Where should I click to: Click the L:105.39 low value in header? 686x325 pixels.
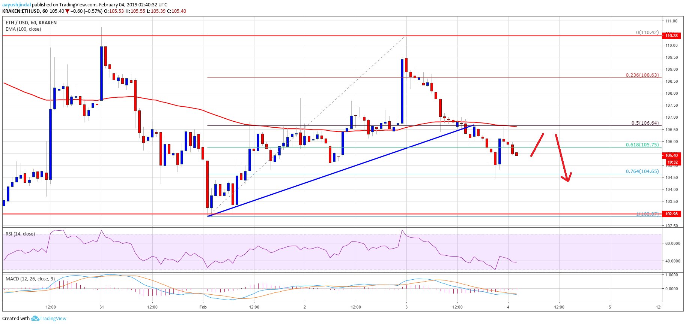[156, 11]
